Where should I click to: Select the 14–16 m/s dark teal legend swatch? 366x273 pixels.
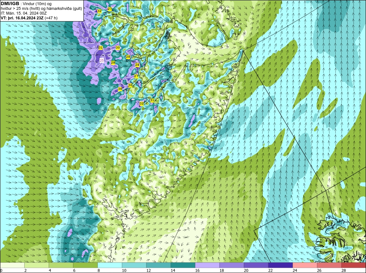[183, 265]
